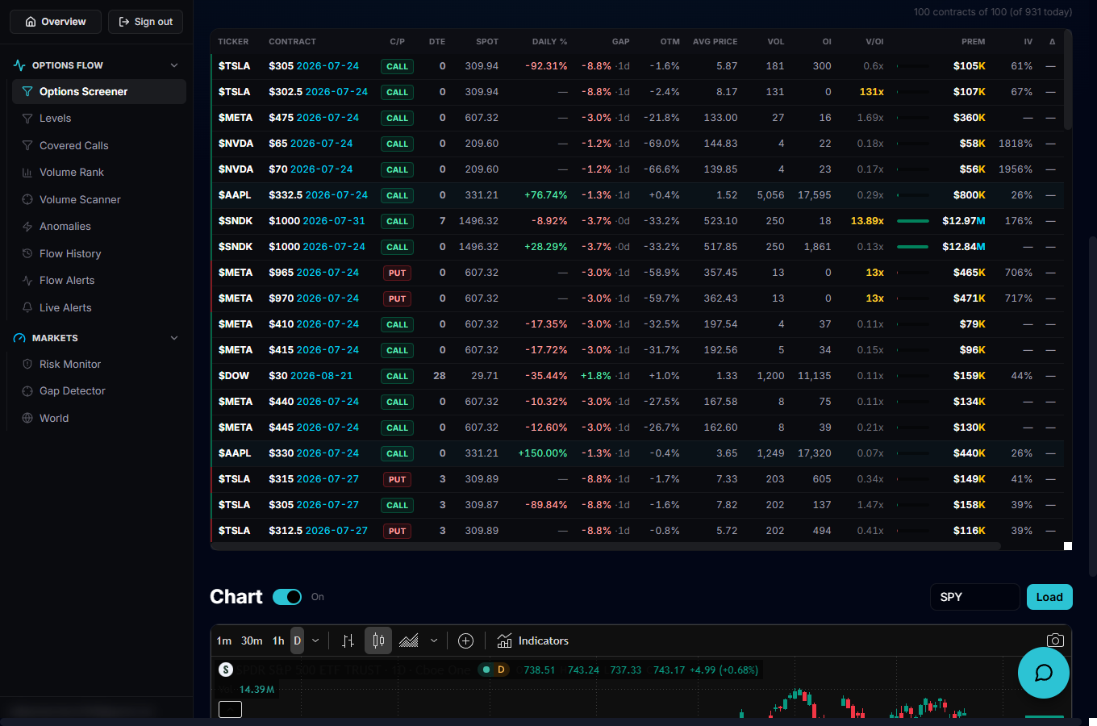The height and width of the screenshot is (726, 1097).
Task: Click the Flow Alerts pulse icon
Action: (27, 281)
